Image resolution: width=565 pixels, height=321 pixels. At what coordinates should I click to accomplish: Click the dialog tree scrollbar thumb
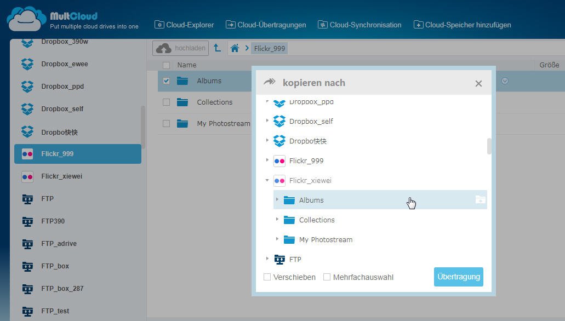pyautogui.click(x=489, y=146)
